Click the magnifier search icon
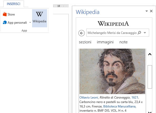 pos(139,33)
